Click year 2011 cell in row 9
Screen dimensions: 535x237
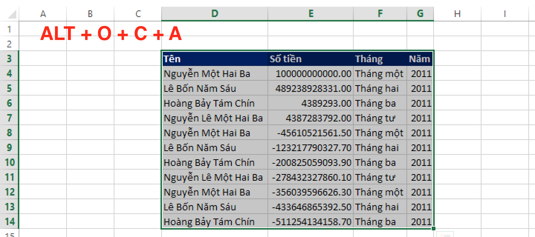[420, 147]
